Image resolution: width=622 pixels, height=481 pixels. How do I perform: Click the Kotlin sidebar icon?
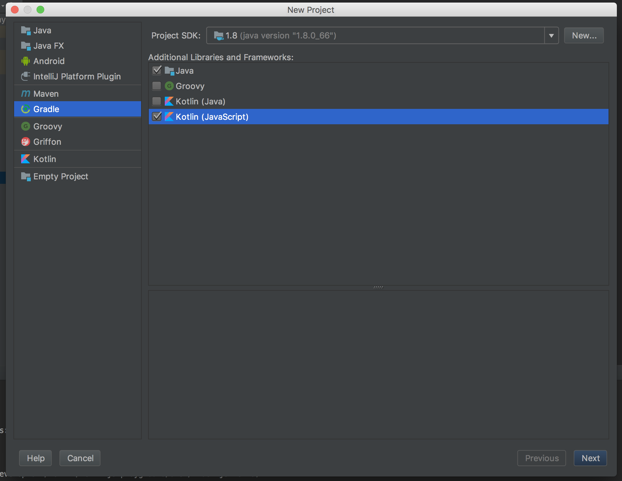click(x=25, y=159)
